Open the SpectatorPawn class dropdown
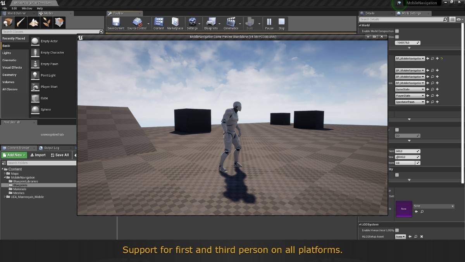465x262 pixels. point(410,102)
